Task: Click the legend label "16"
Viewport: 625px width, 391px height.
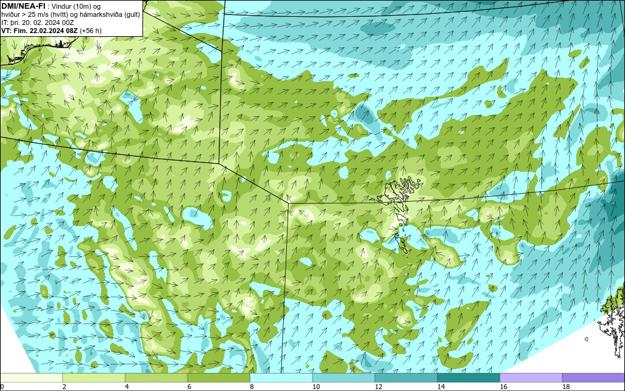Action: pos(503,387)
